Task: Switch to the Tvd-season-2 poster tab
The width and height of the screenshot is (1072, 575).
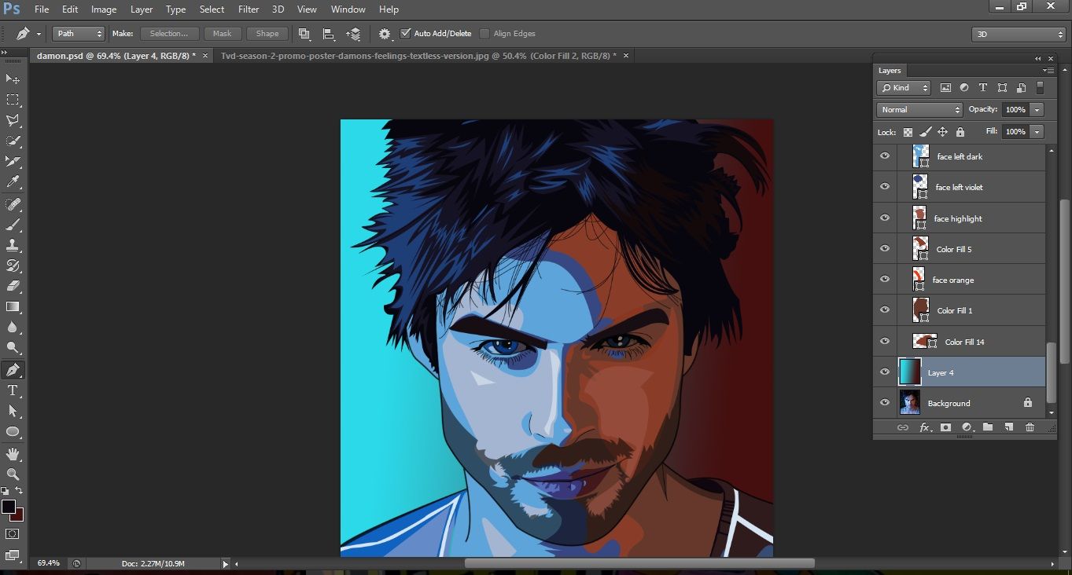Action: (418, 56)
